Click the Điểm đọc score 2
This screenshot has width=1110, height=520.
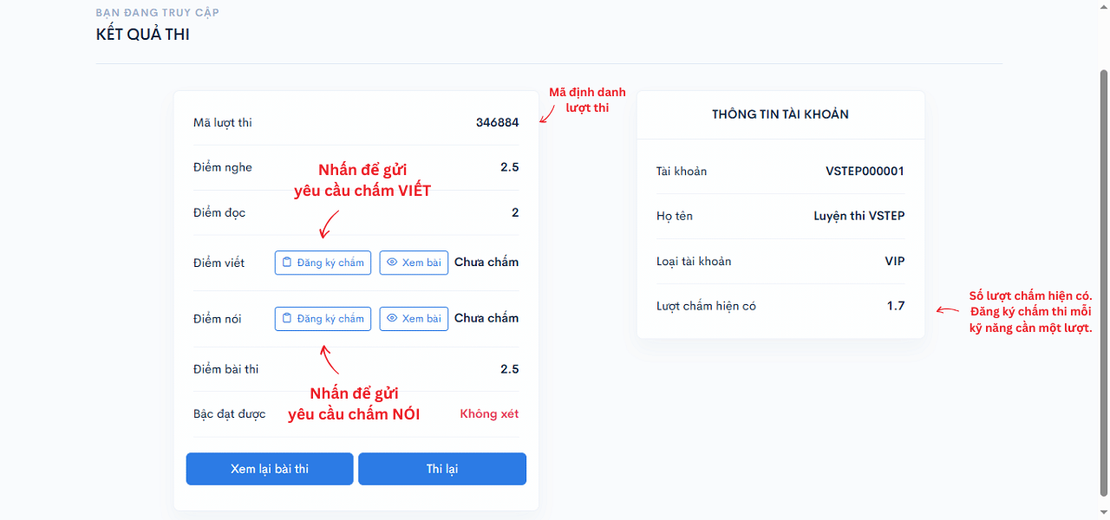coord(515,213)
